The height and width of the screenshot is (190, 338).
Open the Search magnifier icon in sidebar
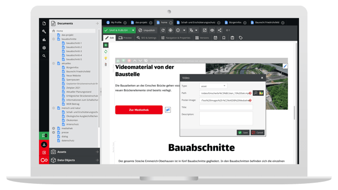[44, 56]
